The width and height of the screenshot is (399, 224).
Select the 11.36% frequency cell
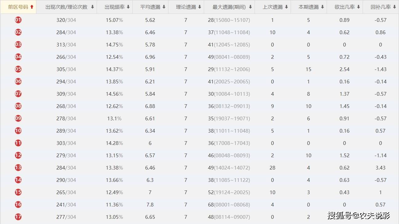click(x=115, y=205)
